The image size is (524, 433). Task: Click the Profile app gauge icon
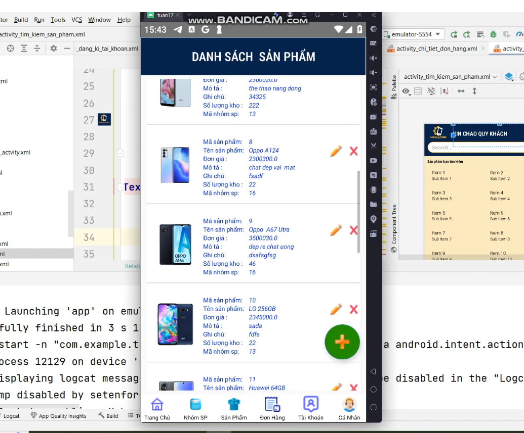519,34
